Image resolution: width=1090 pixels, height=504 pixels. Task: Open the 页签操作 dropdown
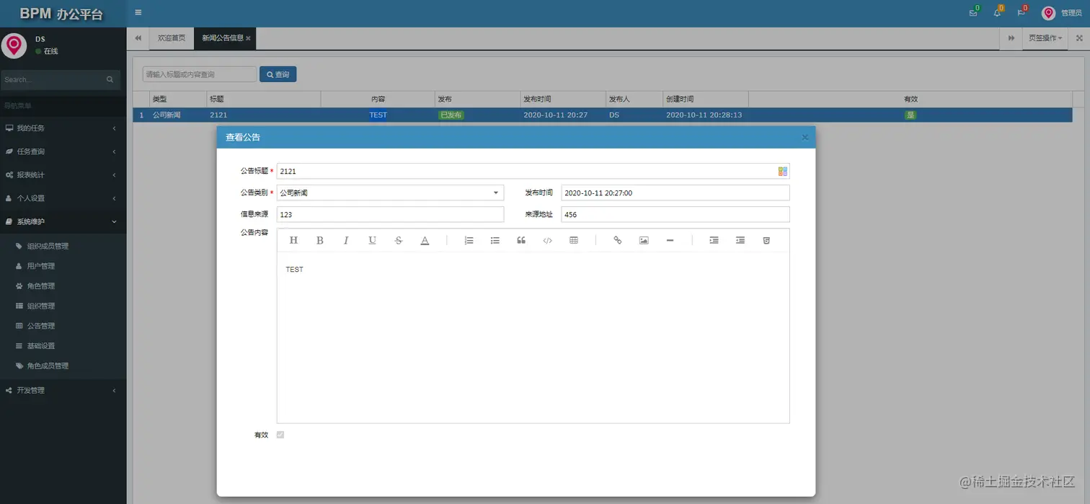click(1045, 38)
